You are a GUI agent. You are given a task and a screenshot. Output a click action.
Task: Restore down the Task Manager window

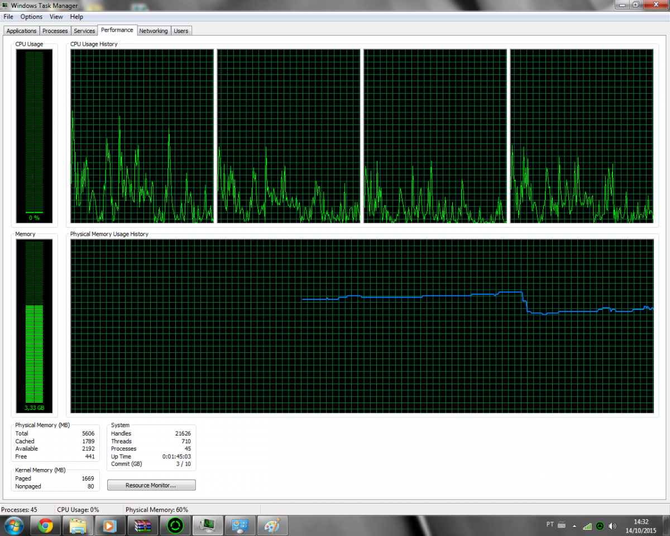tap(636, 4)
